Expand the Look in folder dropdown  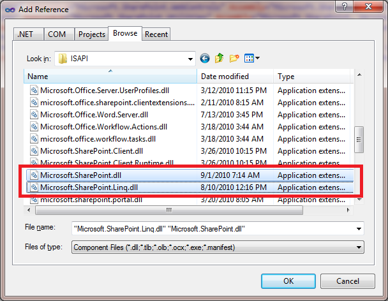(190, 59)
